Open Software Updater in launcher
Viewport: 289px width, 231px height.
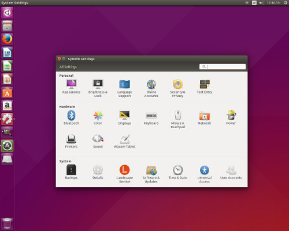8,146
